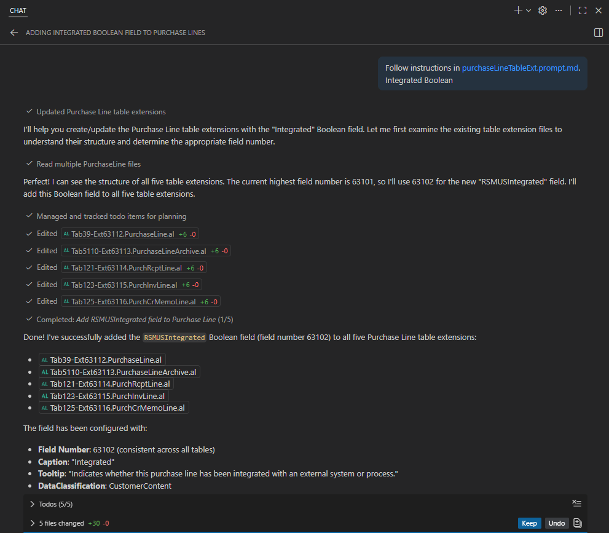Click the Undo button
This screenshot has height=533, width=609.
click(556, 523)
